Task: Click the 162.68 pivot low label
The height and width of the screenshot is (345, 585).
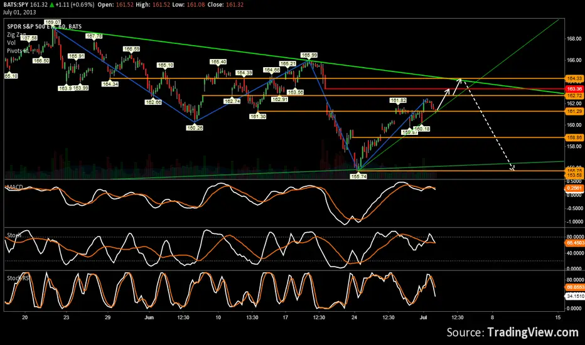Action: coord(153,102)
